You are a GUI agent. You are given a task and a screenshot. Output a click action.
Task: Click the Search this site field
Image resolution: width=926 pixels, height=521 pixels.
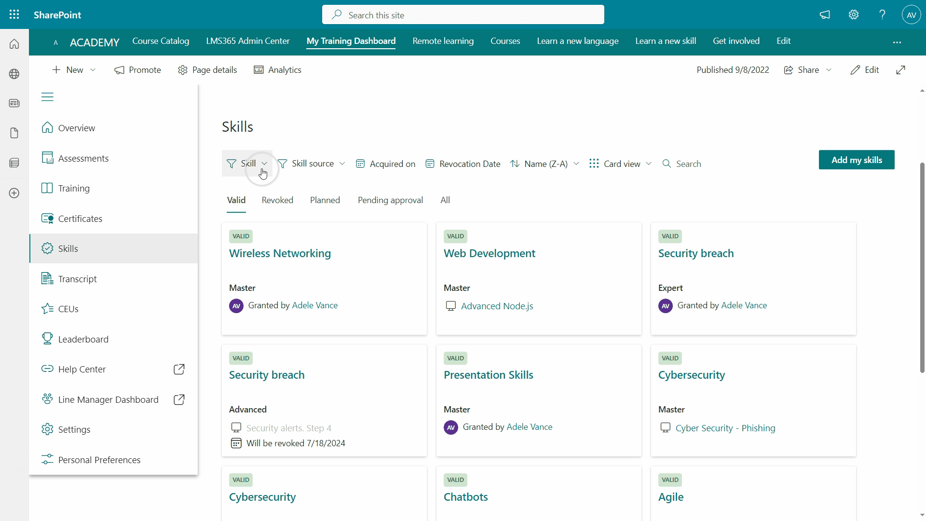coord(463,15)
